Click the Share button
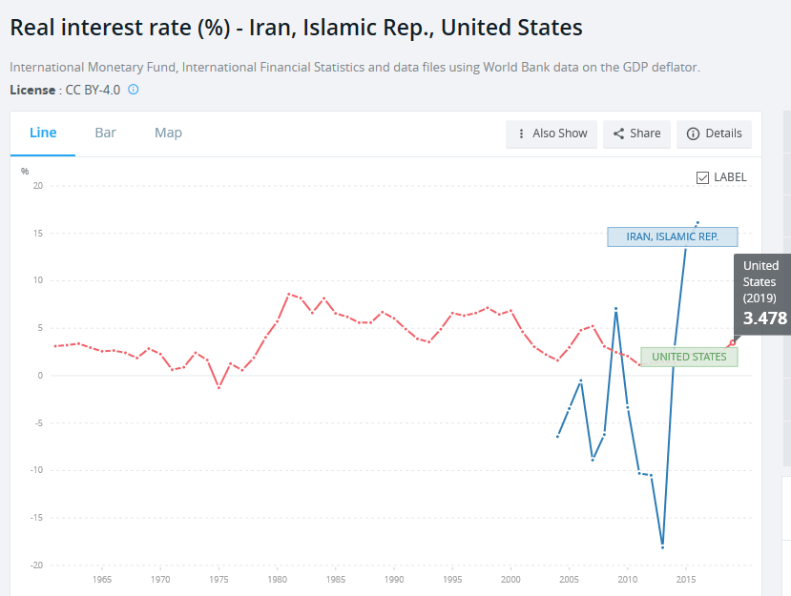 pyautogui.click(x=636, y=134)
